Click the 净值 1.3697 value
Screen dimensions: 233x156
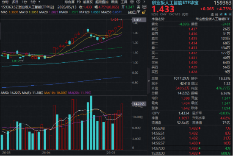pyautogui.click(x=184, y=118)
